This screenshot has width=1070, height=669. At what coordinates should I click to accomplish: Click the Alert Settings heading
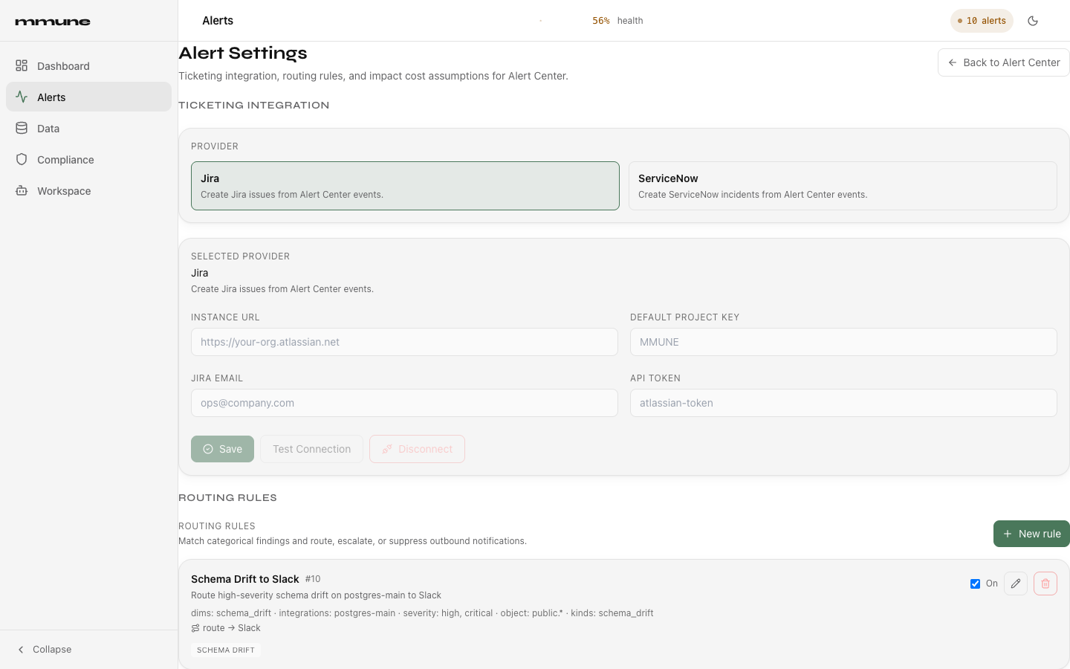pyautogui.click(x=243, y=54)
